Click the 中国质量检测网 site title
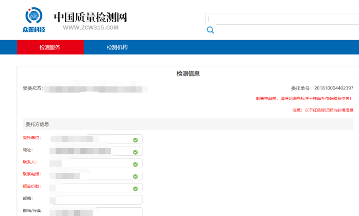 click(x=90, y=17)
